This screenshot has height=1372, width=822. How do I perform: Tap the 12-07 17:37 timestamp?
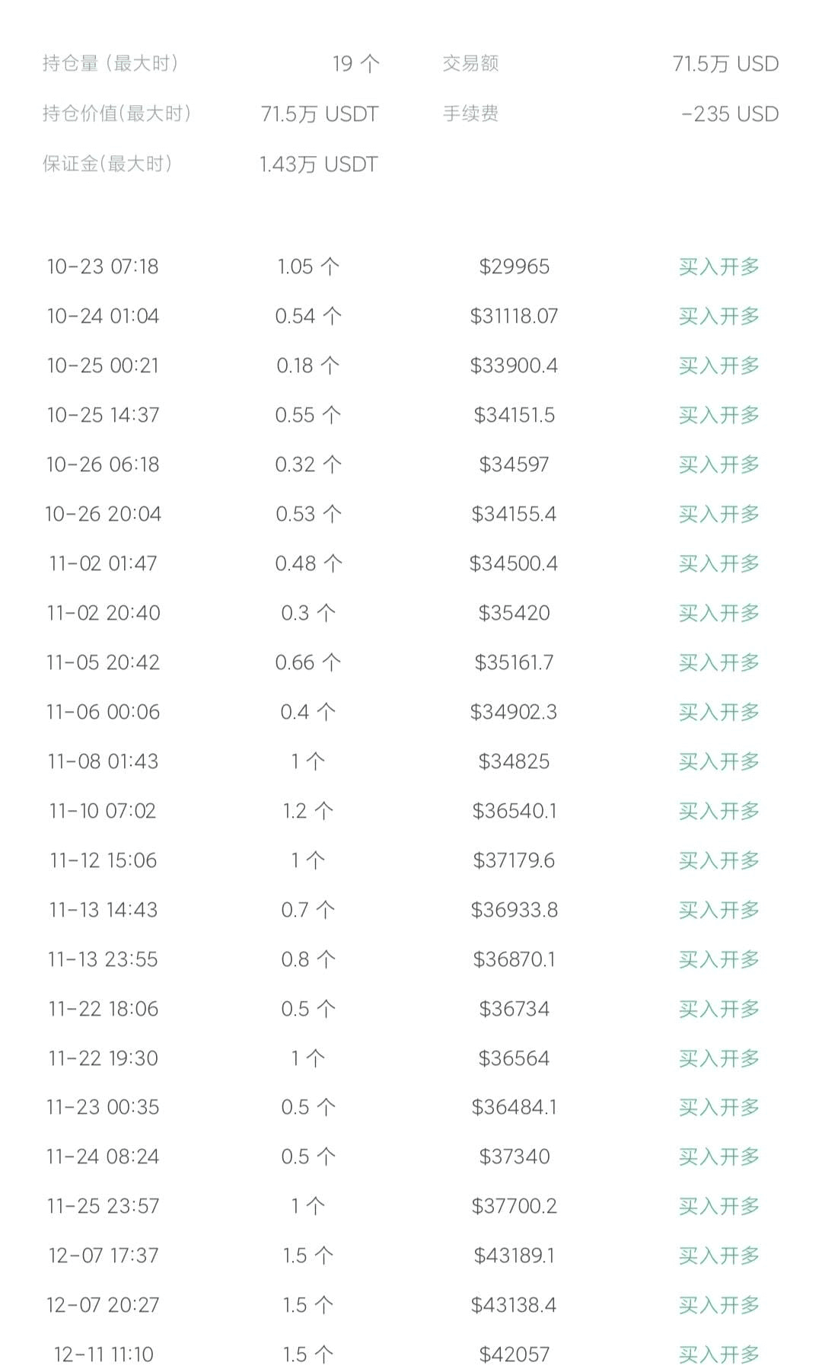point(103,1256)
